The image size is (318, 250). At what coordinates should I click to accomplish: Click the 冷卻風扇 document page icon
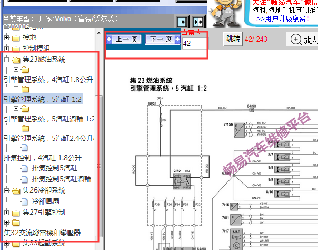pyautogui.click(x=25, y=201)
